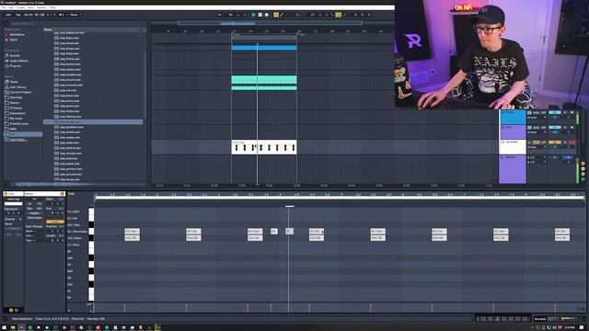Select the blue clip on the top track

tap(264, 48)
